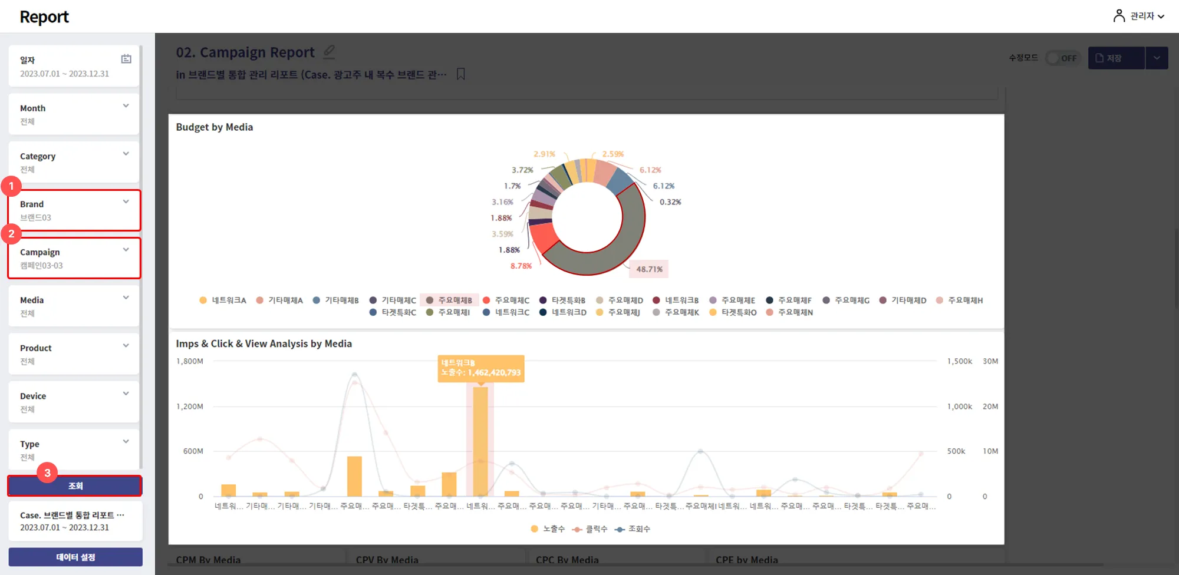Image resolution: width=1179 pixels, height=575 pixels.
Task: Expand the Type filter dropdown
Action: click(x=74, y=450)
